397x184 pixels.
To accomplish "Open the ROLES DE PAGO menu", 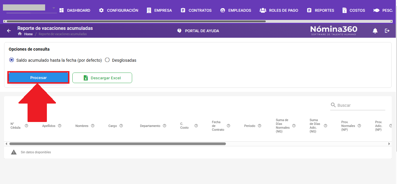I will click(x=279, y=10).
